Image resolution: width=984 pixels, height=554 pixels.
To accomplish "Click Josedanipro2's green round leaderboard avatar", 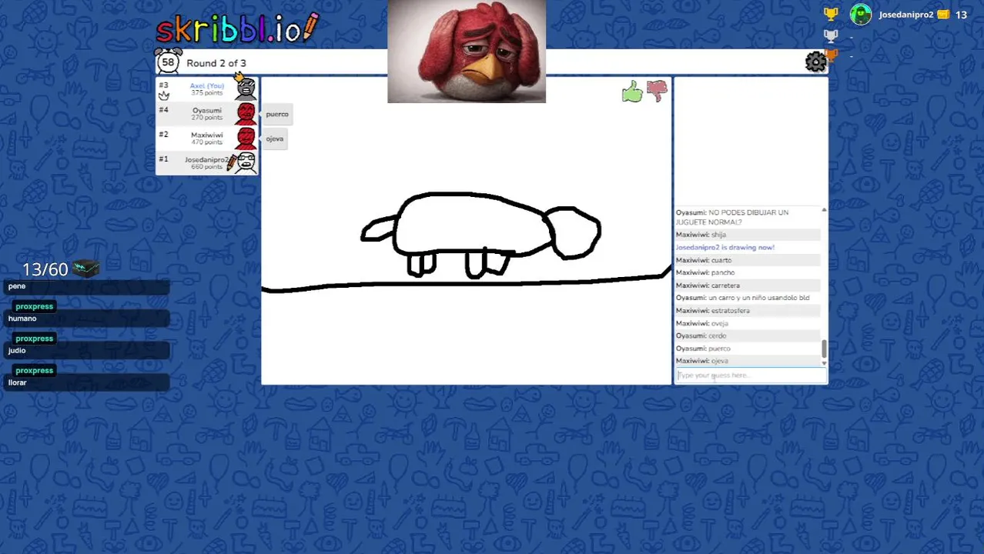I will [x=861, y=15].
